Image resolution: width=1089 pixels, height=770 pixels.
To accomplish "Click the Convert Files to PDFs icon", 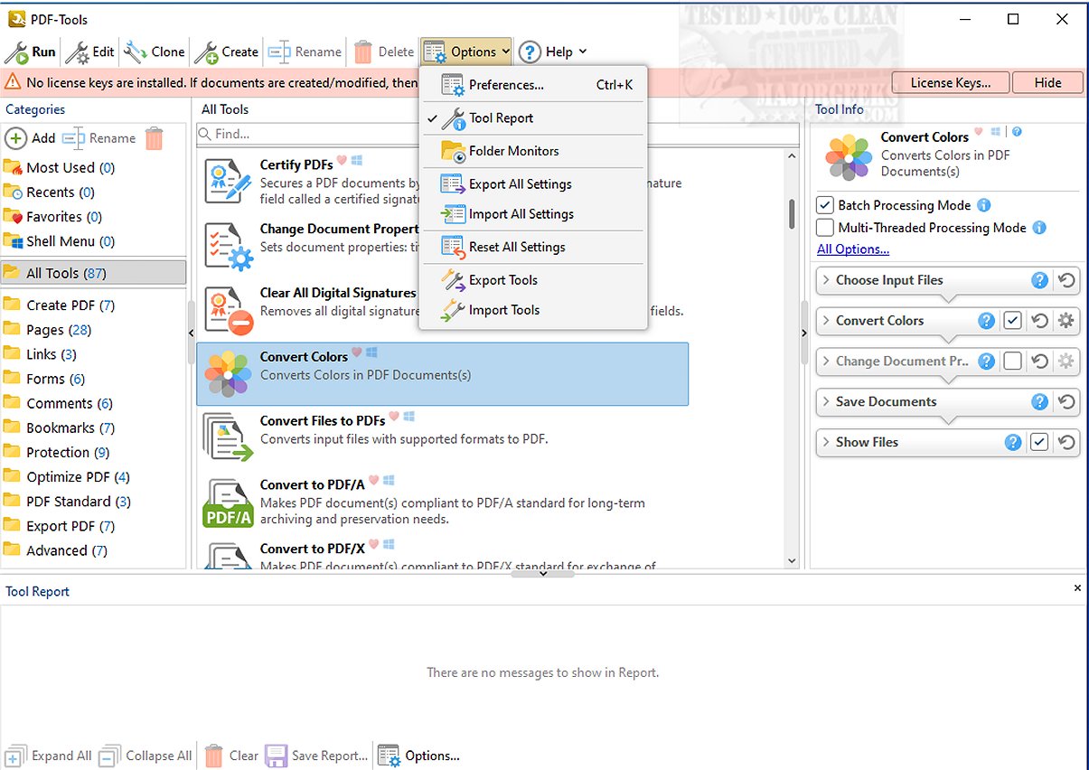I will (x=228, y=437).
